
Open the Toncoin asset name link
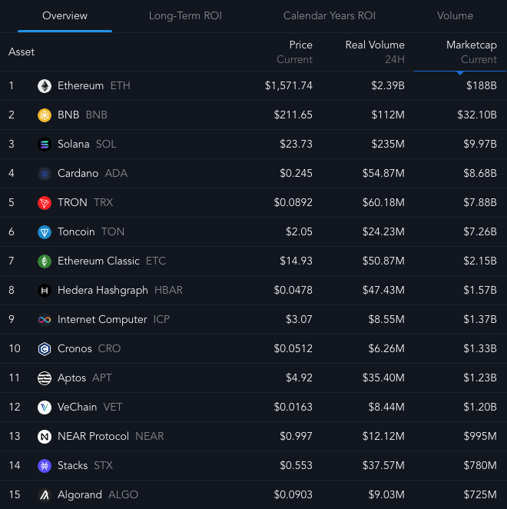(x=76, y=231)
